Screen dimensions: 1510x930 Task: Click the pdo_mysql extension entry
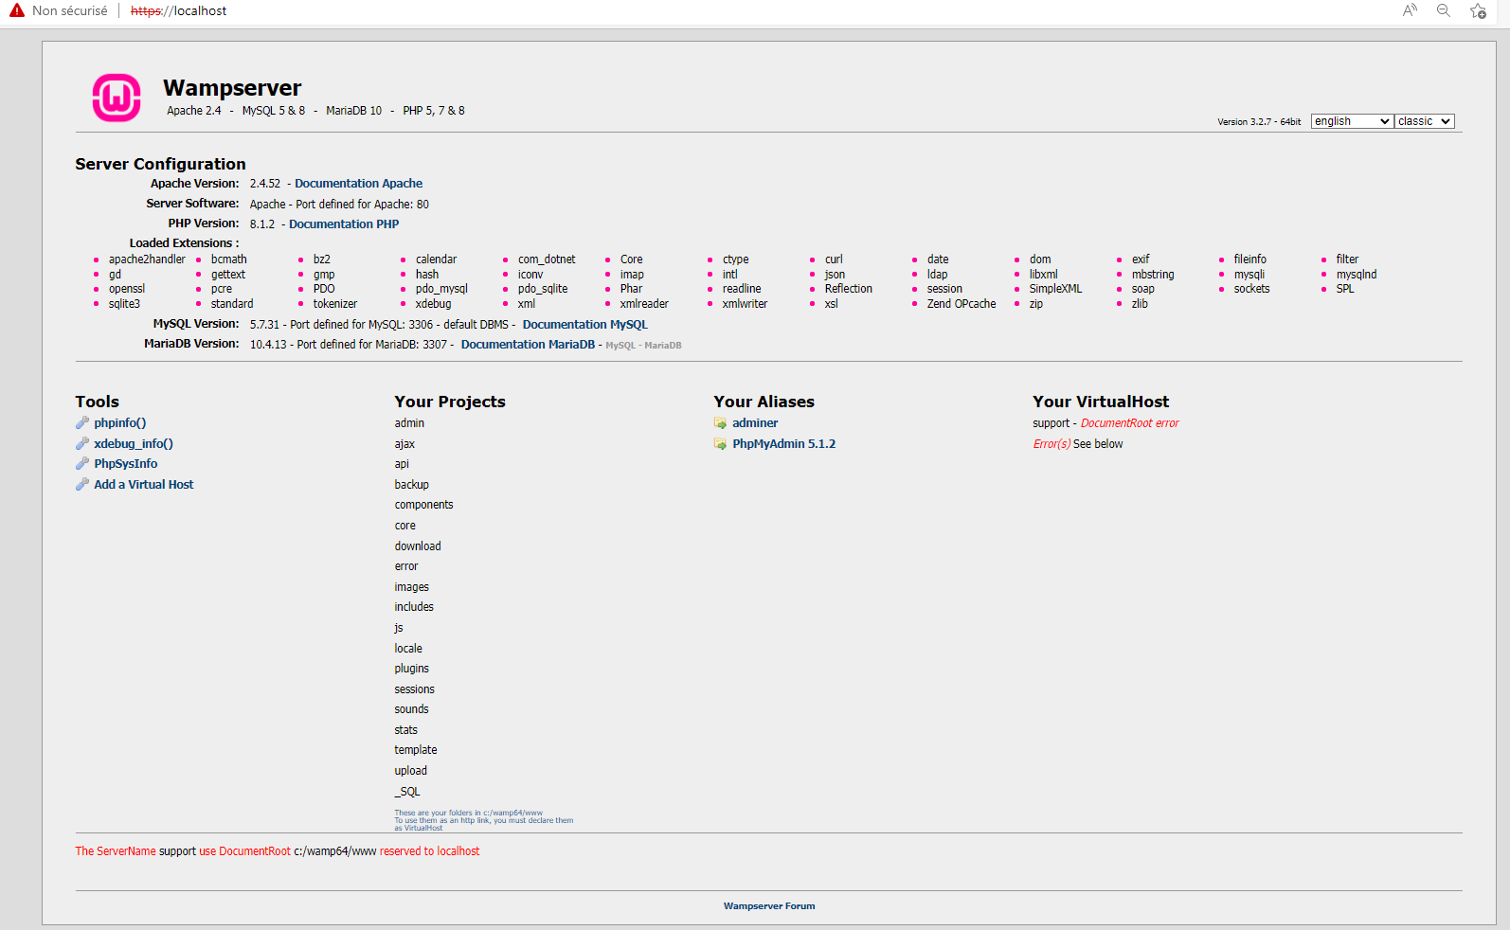[441, 289]
